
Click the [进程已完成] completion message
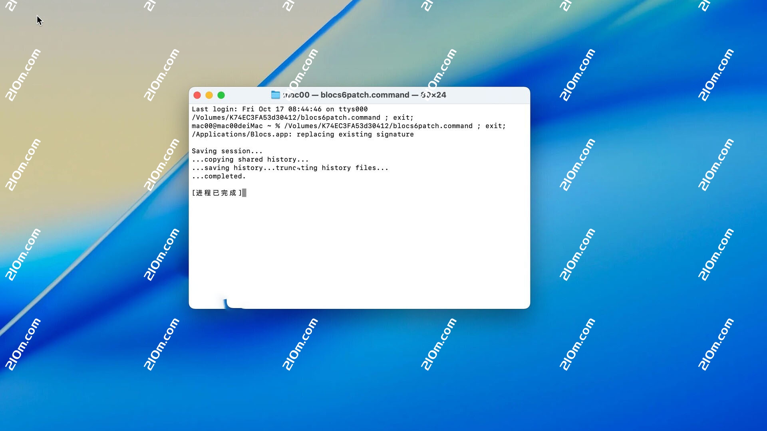click(x=217, y=193)
